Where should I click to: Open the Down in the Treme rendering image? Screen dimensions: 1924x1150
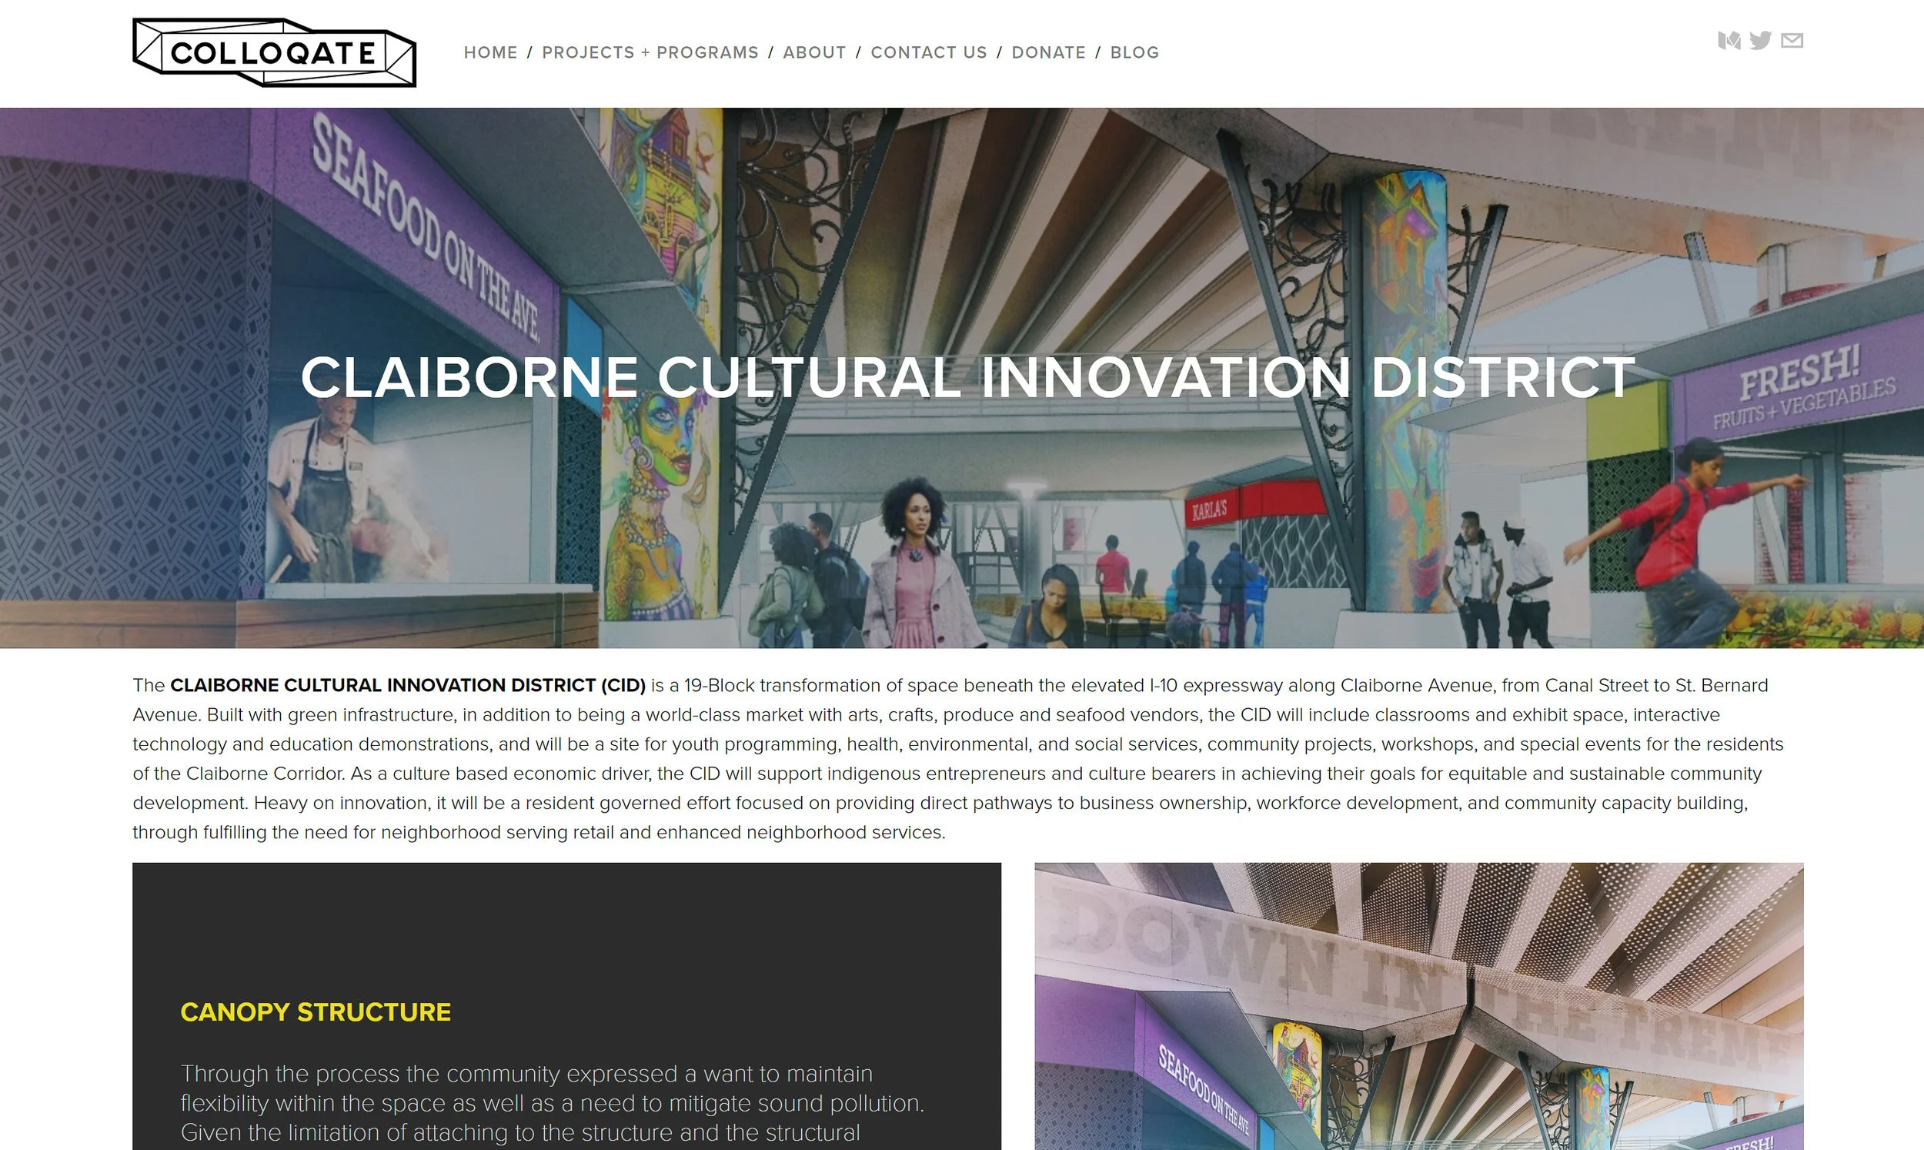pyautogui.click(x=1419, y=1006)
